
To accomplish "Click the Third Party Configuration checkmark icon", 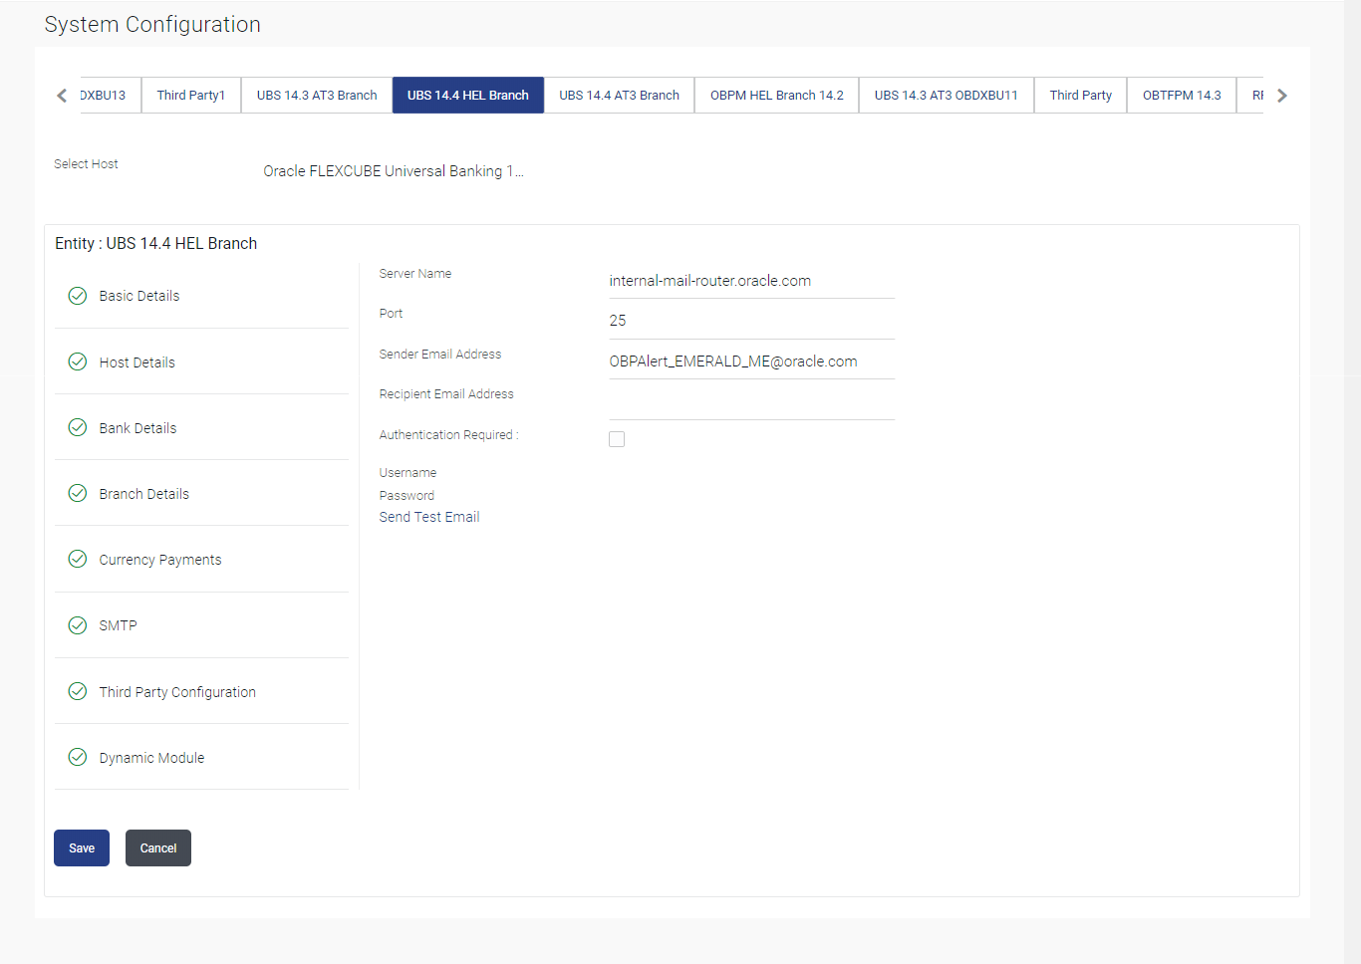I will tap(78, 691).
